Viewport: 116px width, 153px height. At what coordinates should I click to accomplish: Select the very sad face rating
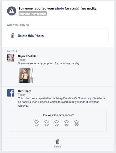pyautogui.click(x=36, y=123)
